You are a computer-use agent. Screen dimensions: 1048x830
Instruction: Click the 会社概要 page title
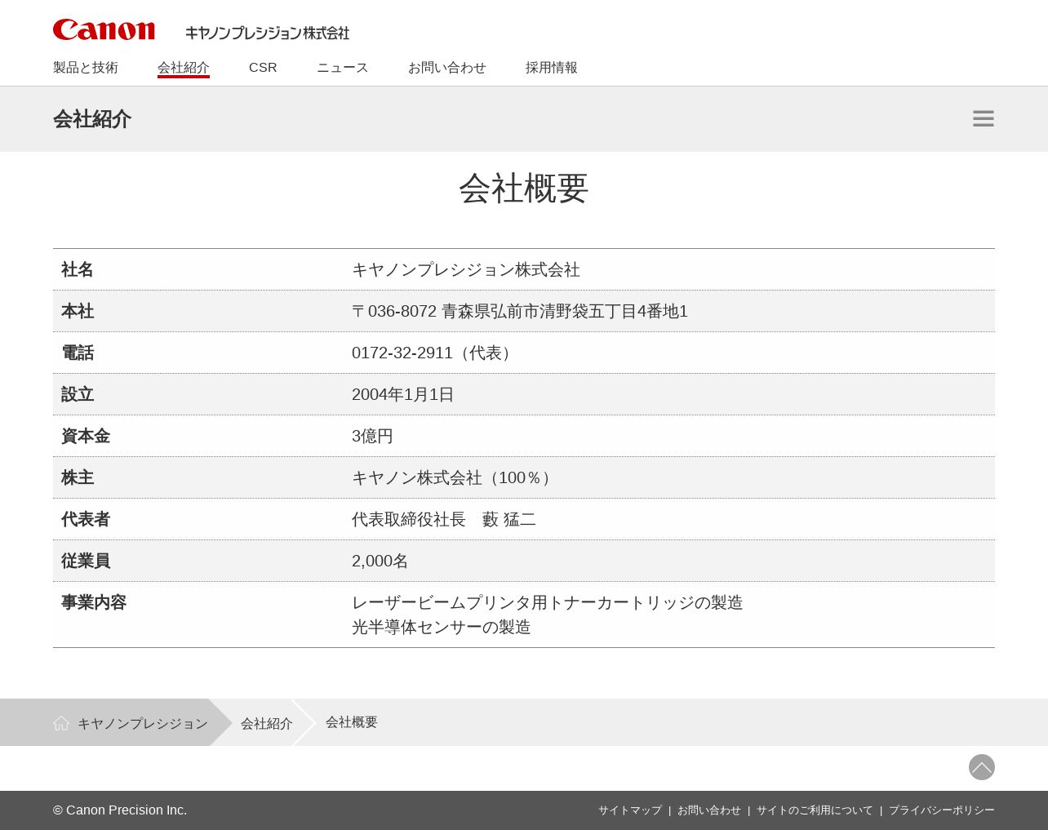point(524,189)
